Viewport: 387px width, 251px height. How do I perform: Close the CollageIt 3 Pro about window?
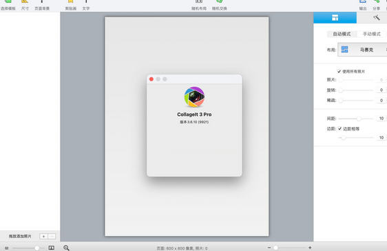(151, 79)
